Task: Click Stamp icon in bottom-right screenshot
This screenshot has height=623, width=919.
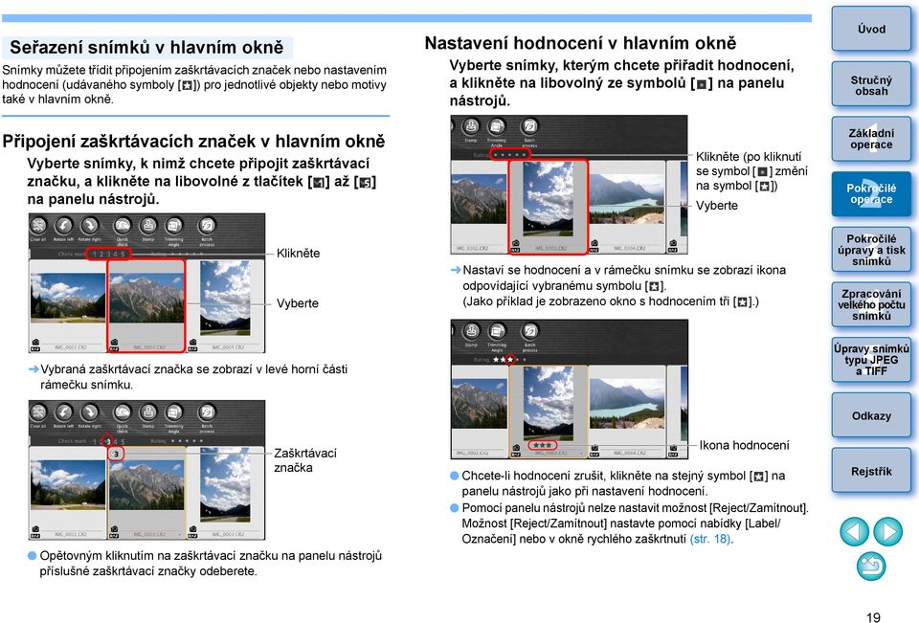Action: click(x=471, y=331)
